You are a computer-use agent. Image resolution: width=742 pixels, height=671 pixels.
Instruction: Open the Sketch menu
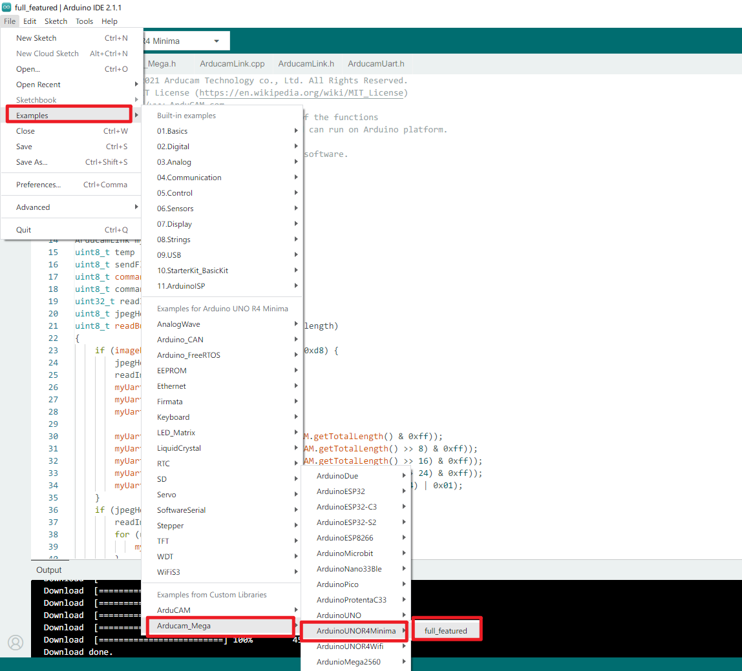click(56, 21)
